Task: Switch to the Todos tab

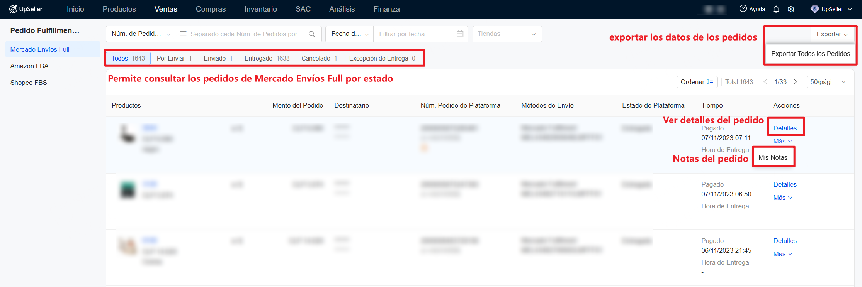Action: click(128, 58)
